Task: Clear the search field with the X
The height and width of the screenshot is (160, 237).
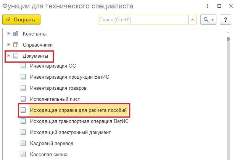Action: [193, 19]
